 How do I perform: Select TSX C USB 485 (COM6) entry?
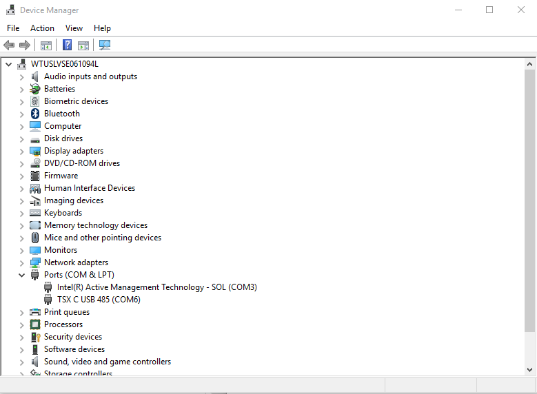click(x=99, y=300)
